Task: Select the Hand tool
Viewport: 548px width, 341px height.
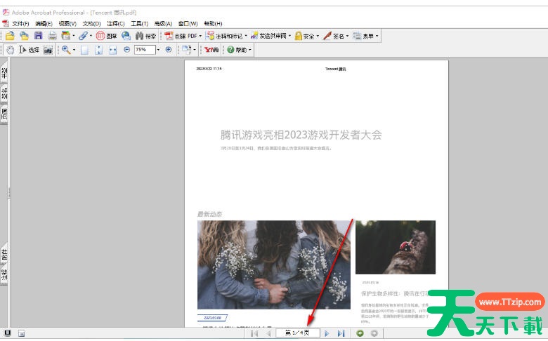Action: pos(11,50)
